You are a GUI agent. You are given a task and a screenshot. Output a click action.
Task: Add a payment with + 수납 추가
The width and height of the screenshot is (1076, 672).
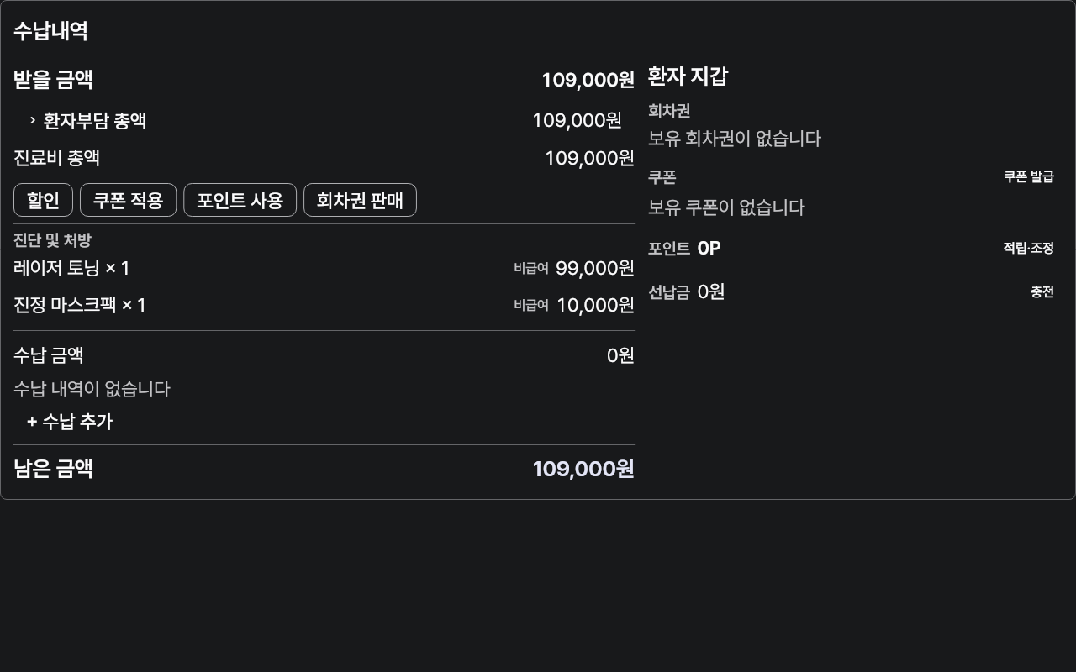[70, 422]
